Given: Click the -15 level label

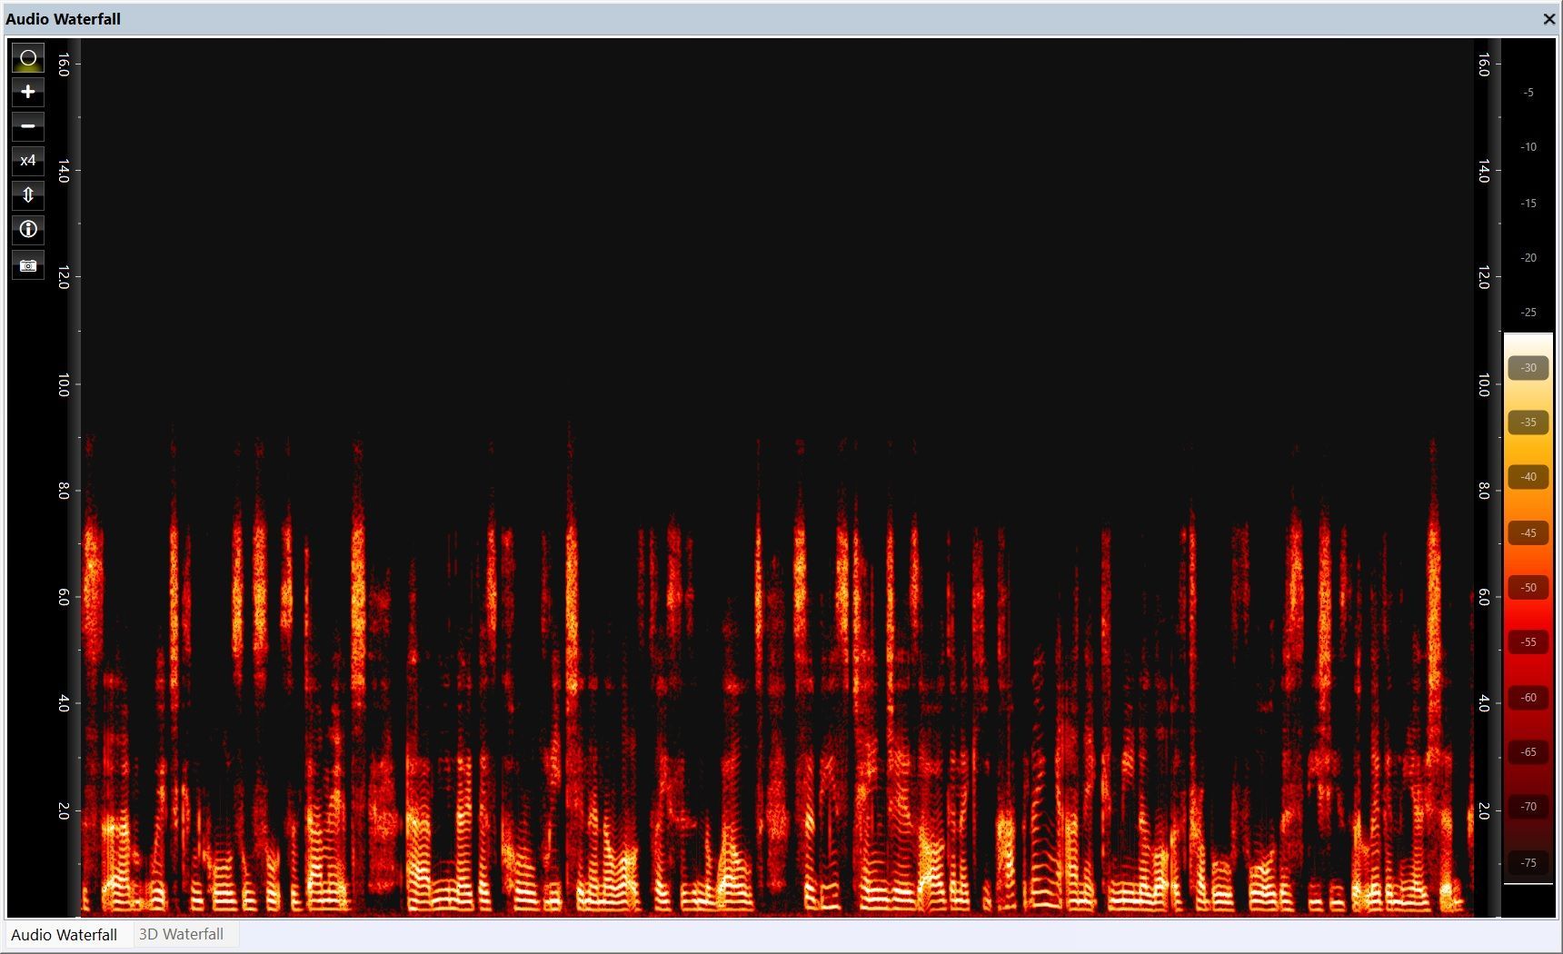Looking at the screenshot, I should (x=1528, y=204).
